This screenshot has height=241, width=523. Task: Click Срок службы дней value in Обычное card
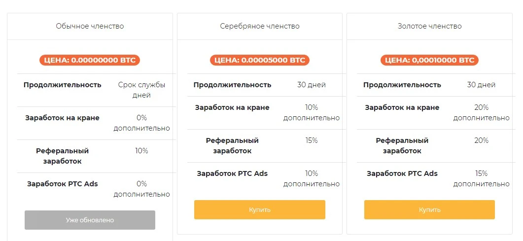click(x=142, y=90)
